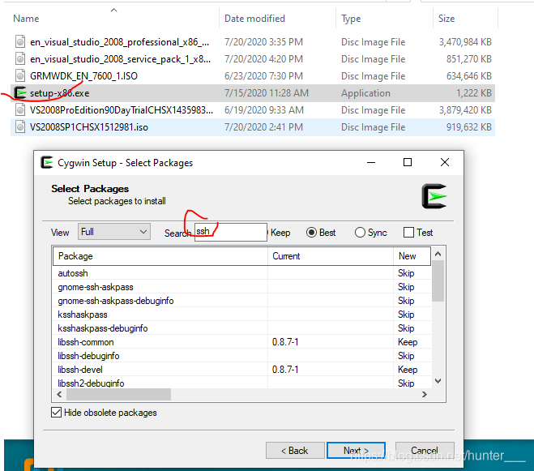Click the Search field containing ssh

coord(231,232)
